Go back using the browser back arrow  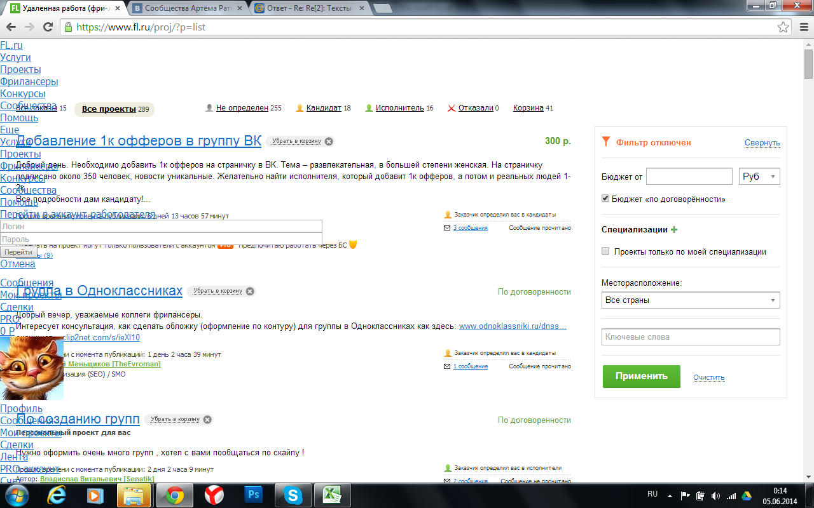11,27
